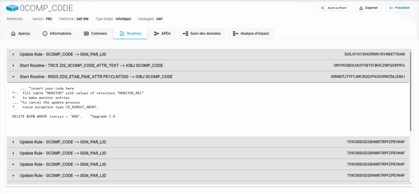Open the Suivi des données tab
The width and height of the screenshot is (419, 194).
pyautogui.click(x=201, y=34)
